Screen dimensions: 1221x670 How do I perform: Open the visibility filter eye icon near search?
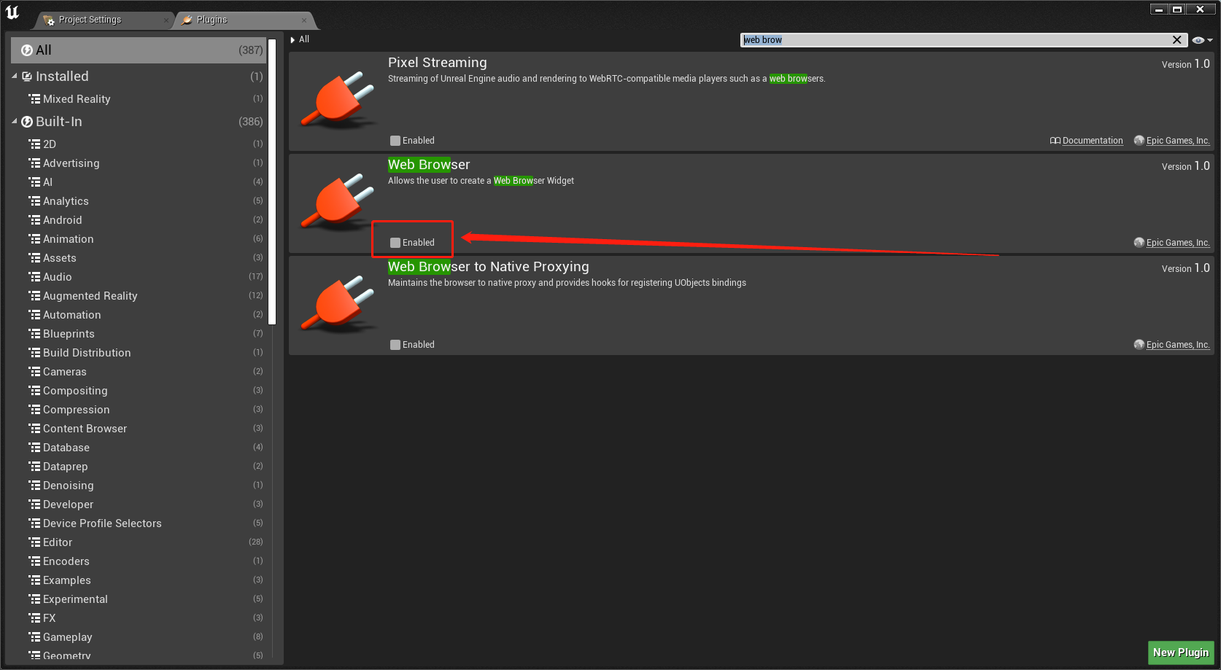1198,40
